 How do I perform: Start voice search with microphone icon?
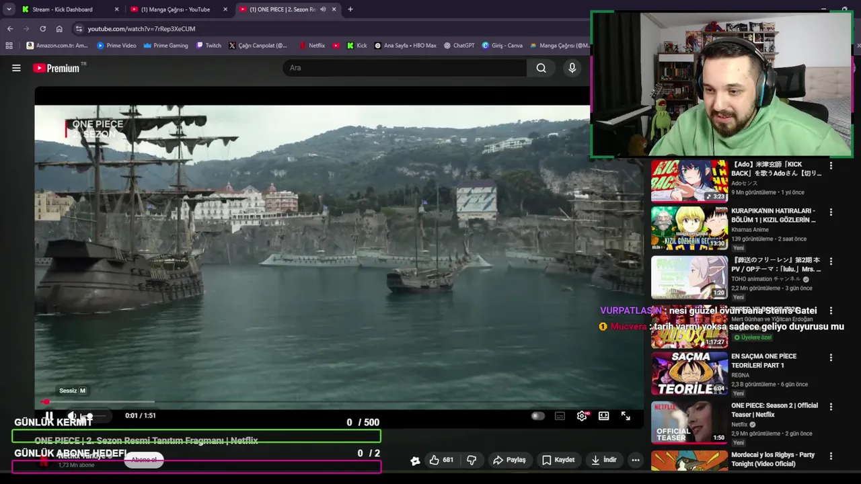pyautogui.click(x=572, y=68)
